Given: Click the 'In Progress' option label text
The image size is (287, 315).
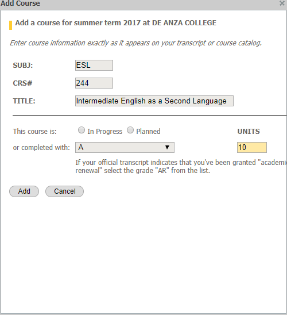Looking at the screenshot, I should coord(104,132).
